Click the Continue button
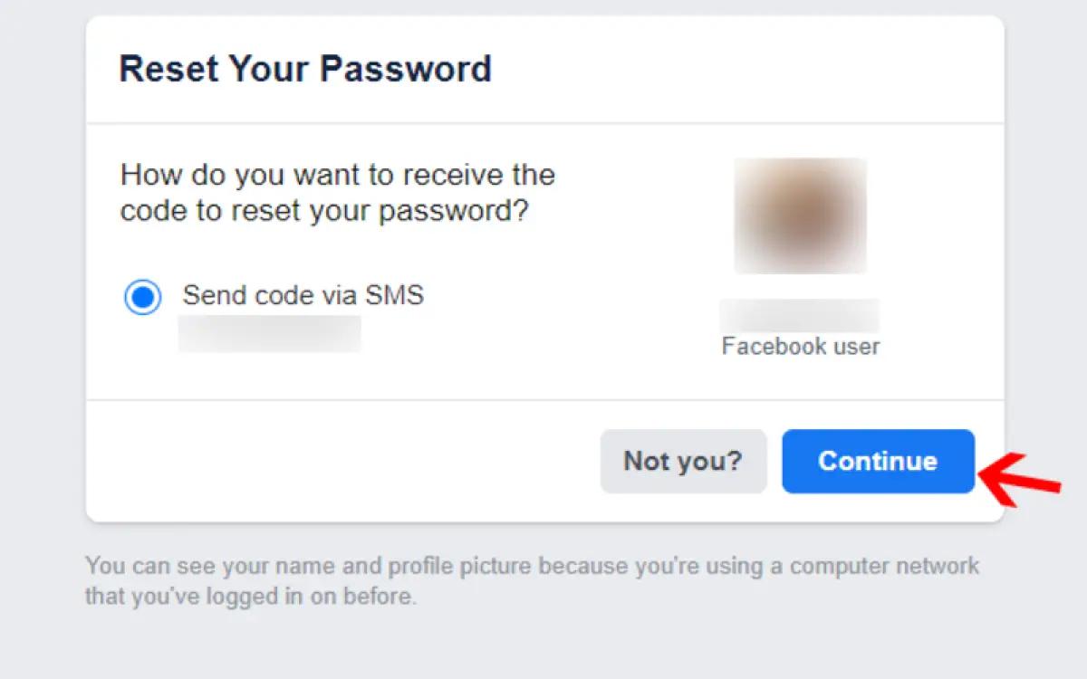The image size is (1087, 679). (878, 461)
